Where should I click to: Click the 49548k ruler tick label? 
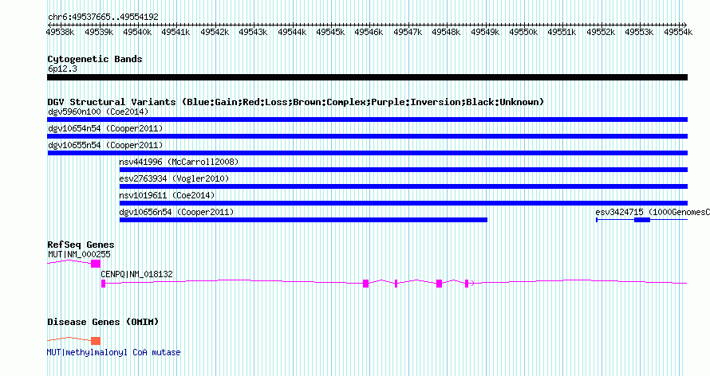click(x=446, y=32)
